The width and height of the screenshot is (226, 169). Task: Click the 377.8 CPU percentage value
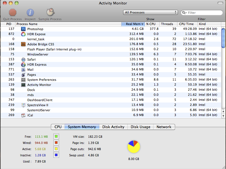click(154, 29)
